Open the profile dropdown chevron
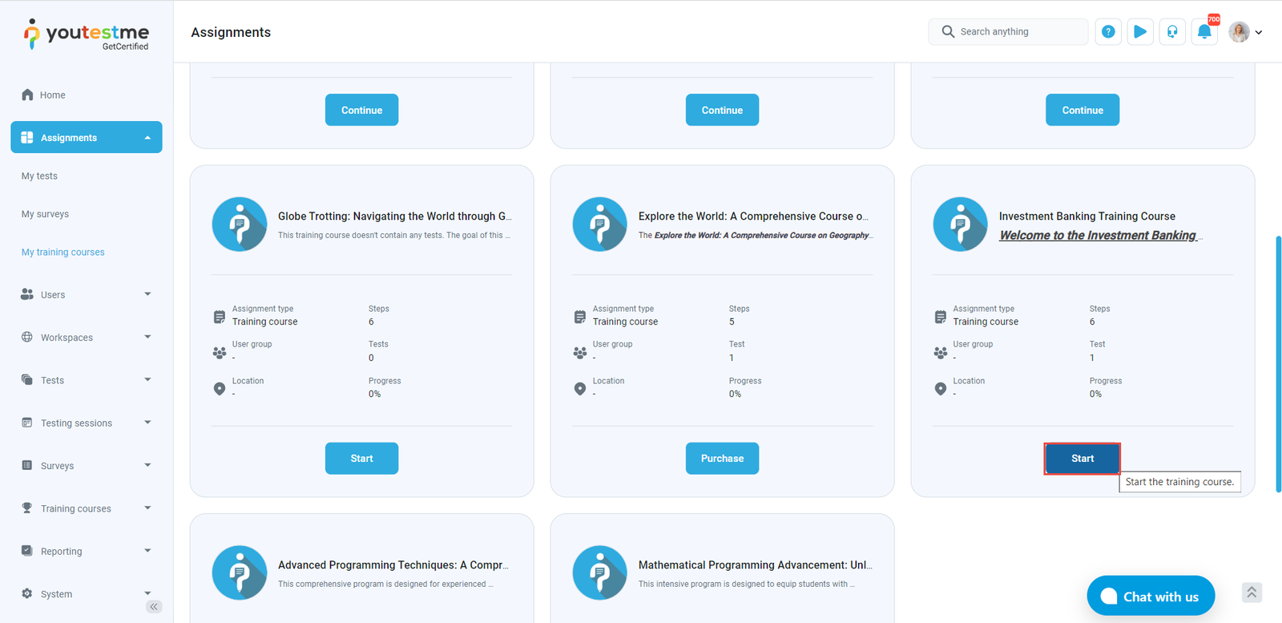Screen dimensions: 1282x623 coord(1259,33)
